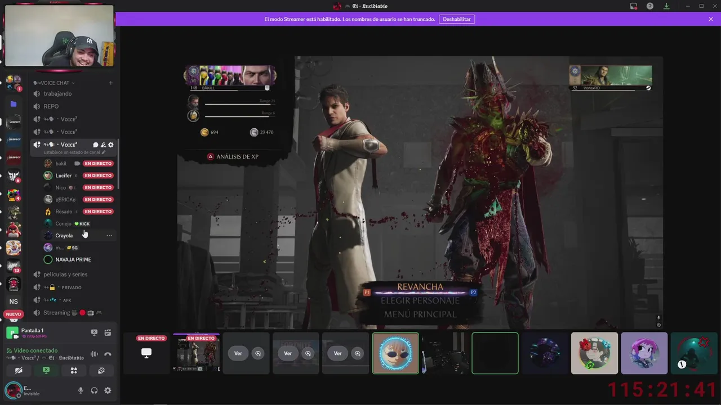
Task: Open stream settings clapperboard icon beside Pantalla 1
Action: pyautogui.click(x=108, y=332)
